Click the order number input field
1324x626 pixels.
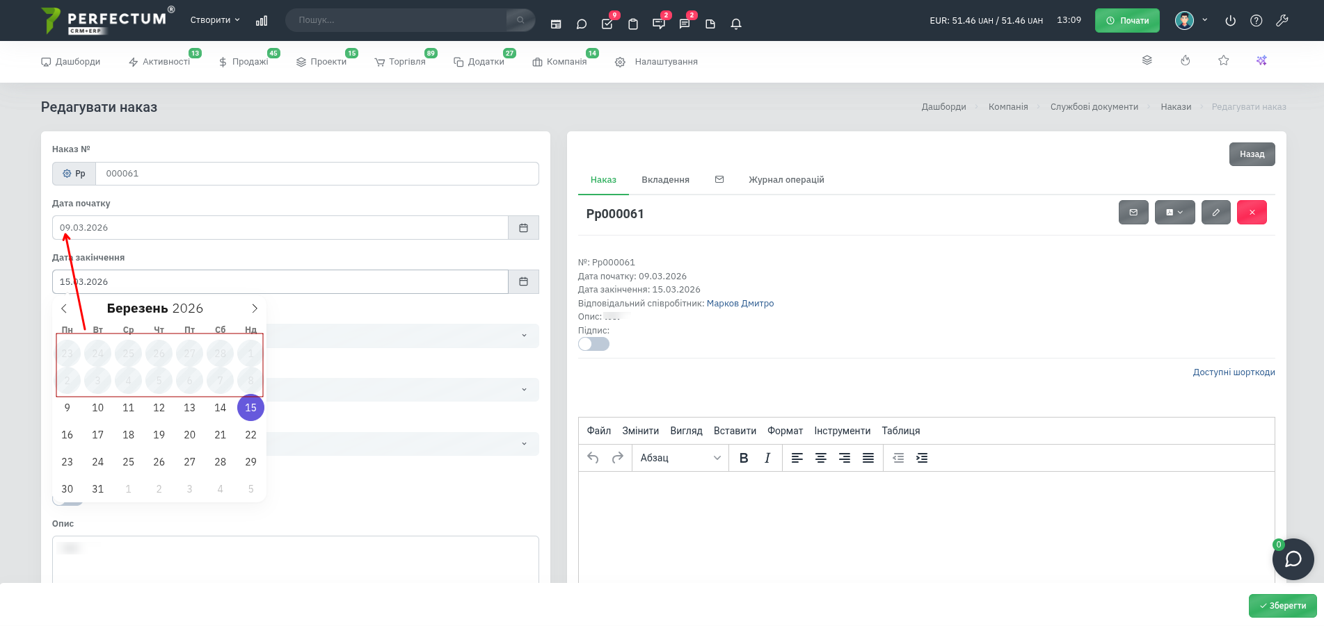(317, 174)
